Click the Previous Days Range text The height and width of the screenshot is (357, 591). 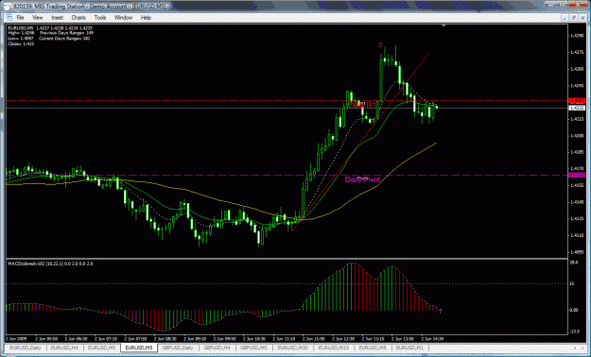pos(66,33)
